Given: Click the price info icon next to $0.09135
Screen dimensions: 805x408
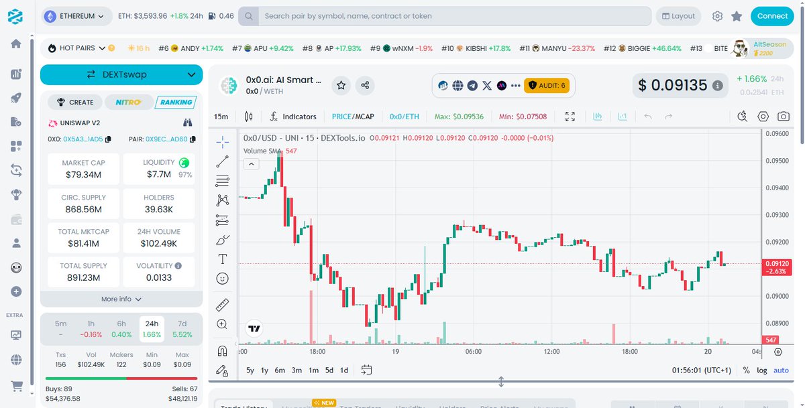Looking at the screenshot, I should pyautogui.click(x=717, y=86).
